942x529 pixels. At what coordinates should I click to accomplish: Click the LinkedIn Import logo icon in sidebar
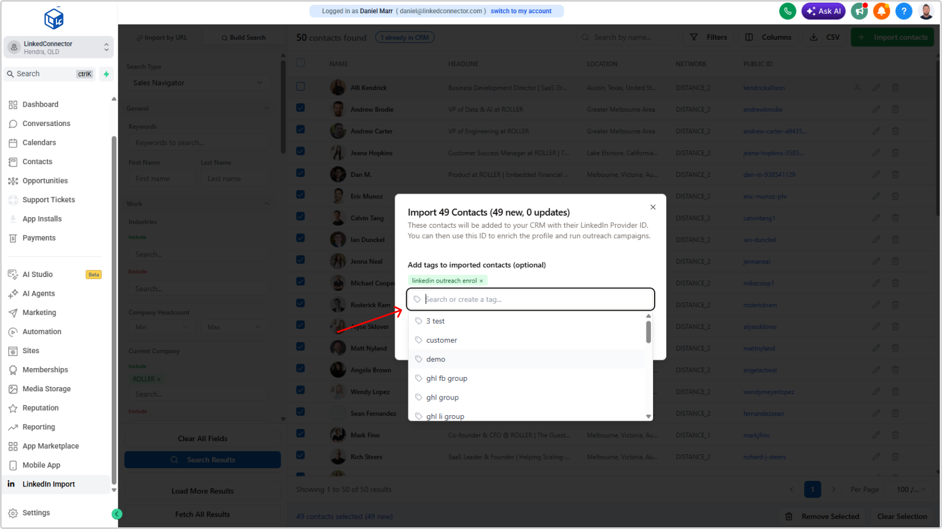11,484
